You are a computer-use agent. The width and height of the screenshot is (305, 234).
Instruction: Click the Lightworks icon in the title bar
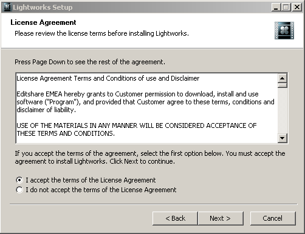(7, 7)
